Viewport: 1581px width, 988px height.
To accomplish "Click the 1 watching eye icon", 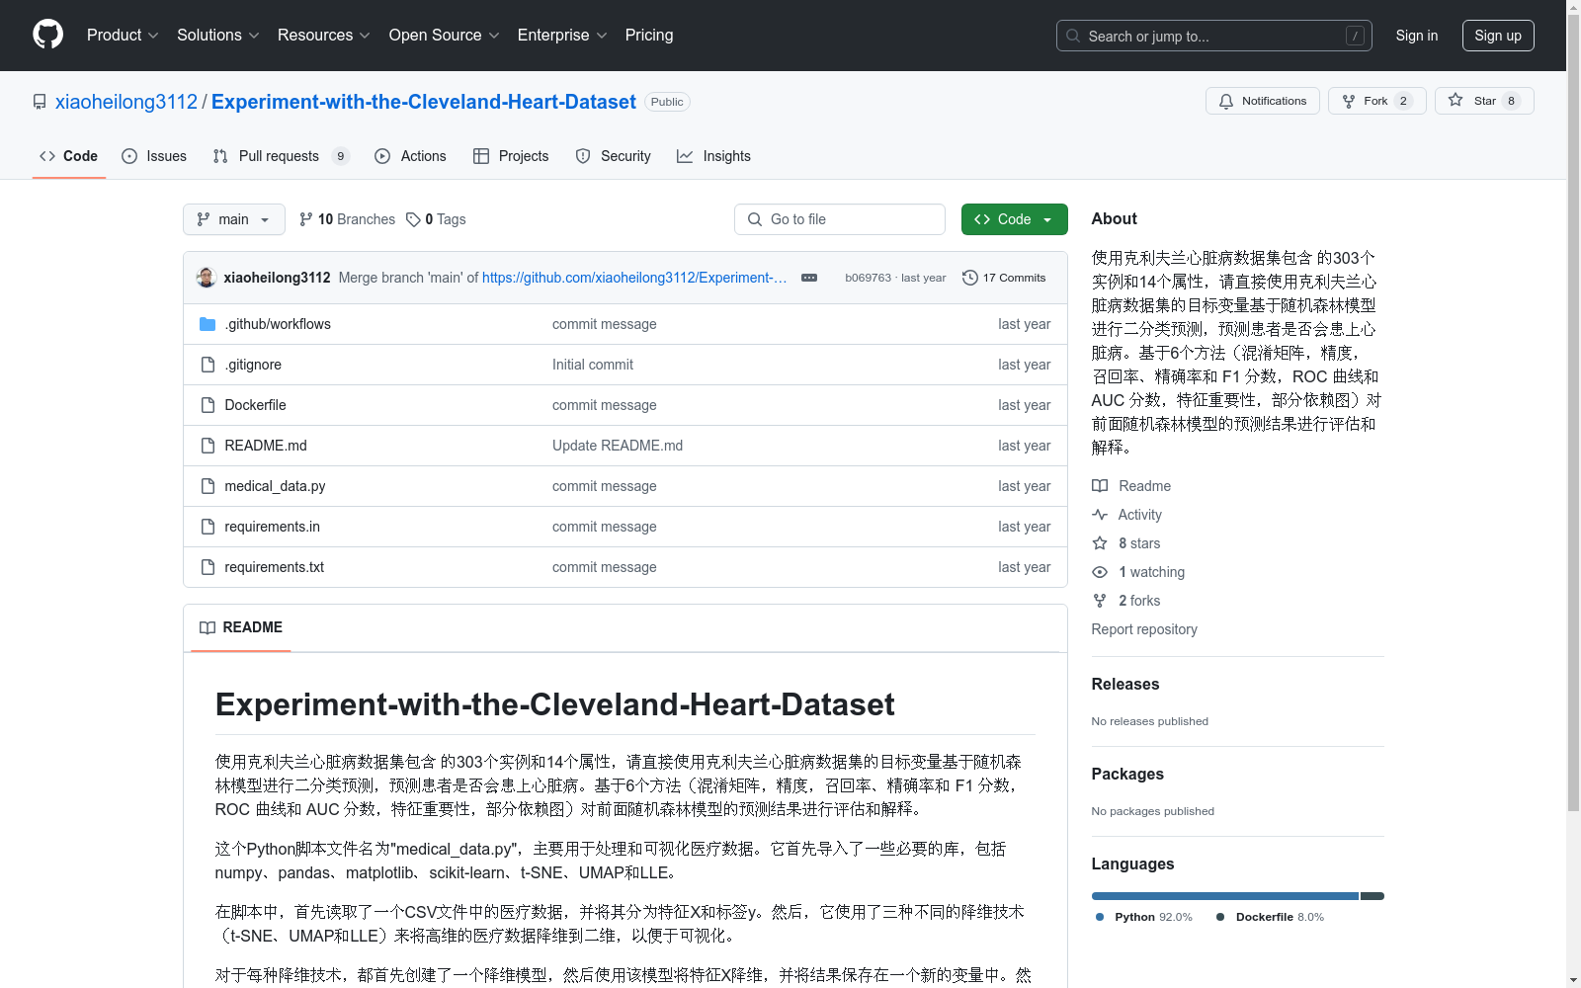I will [x=1100, y=572].
